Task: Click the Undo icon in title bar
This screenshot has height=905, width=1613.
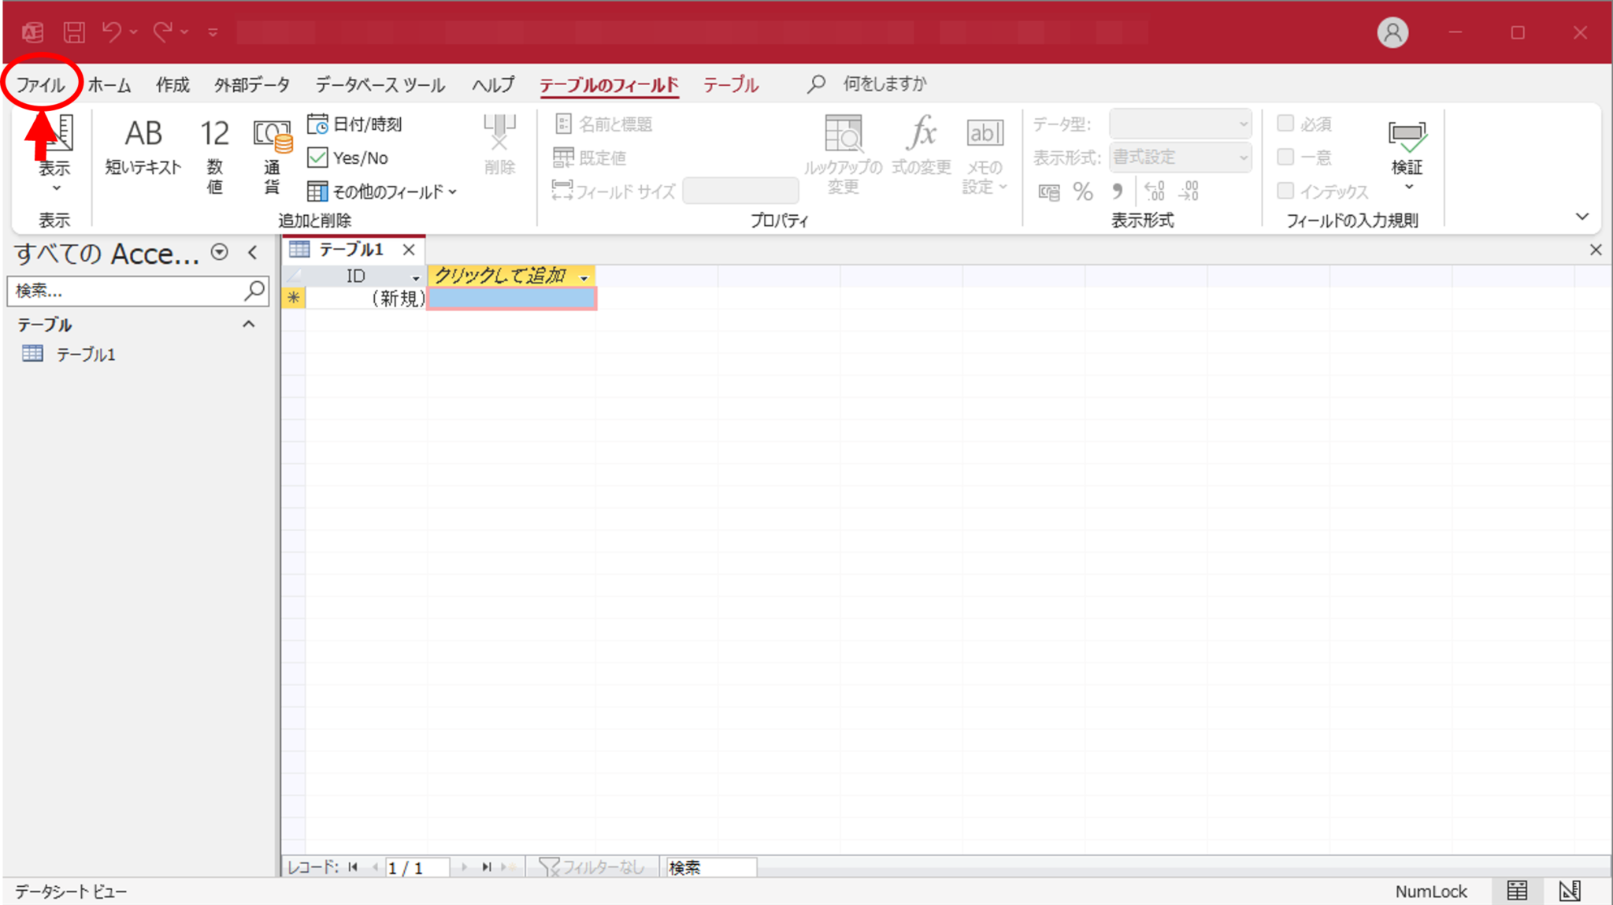Action: click(x=111, y=32)
